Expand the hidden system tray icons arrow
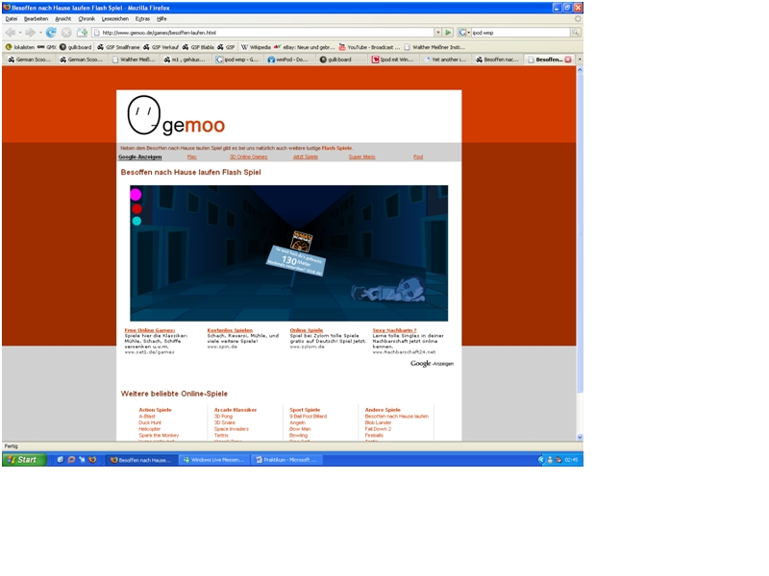The width and height of the screenshot is (769, 576). (x=541, y=460)
